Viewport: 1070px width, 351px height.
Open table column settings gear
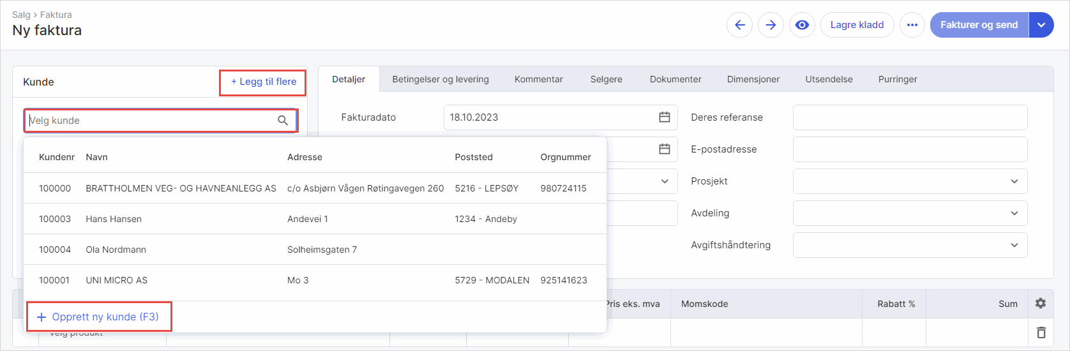click(1041, 304)
